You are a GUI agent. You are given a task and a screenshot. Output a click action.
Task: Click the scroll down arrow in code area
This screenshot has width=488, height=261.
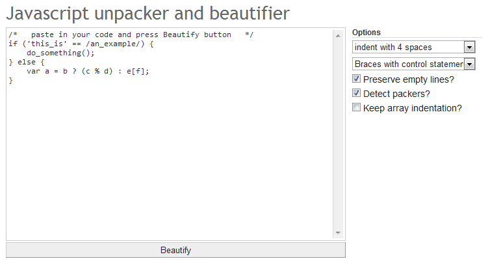click(x=338, y=233)
